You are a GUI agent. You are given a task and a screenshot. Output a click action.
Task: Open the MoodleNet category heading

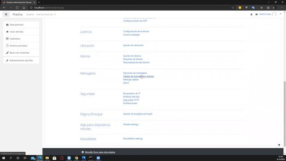coord(88,139)
